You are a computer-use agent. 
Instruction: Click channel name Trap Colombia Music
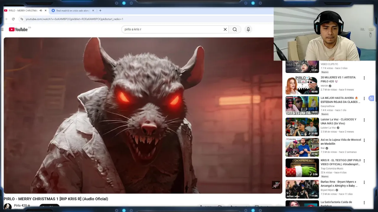point(332,169)
